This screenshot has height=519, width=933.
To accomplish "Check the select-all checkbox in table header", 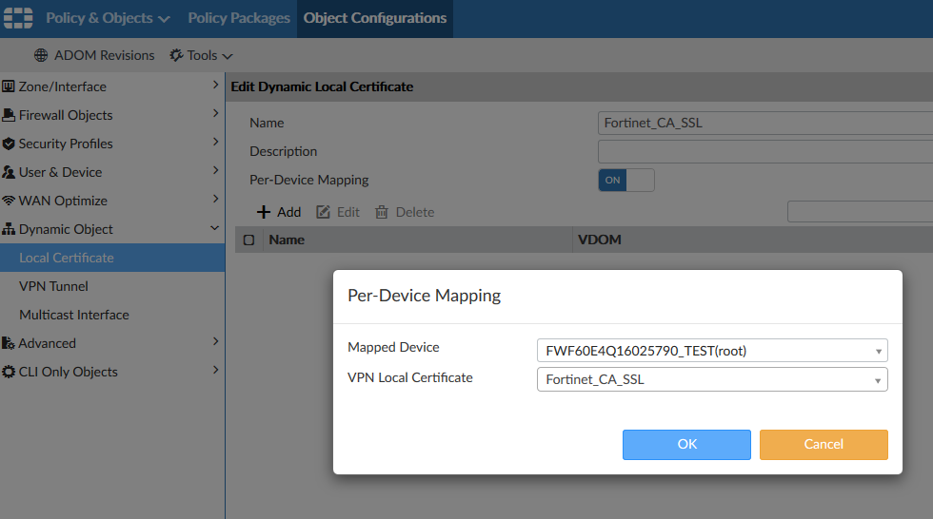I will pyautogui.click(x=248, y=240).
